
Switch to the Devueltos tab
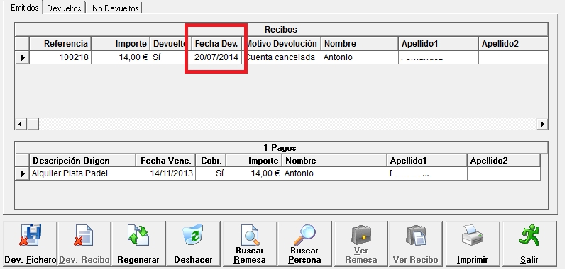64,8
